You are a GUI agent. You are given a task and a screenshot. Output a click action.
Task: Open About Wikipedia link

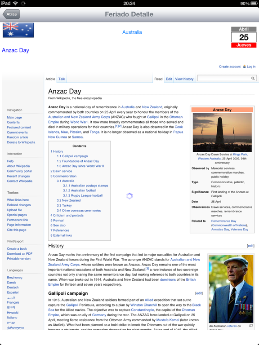pos(18,166)
